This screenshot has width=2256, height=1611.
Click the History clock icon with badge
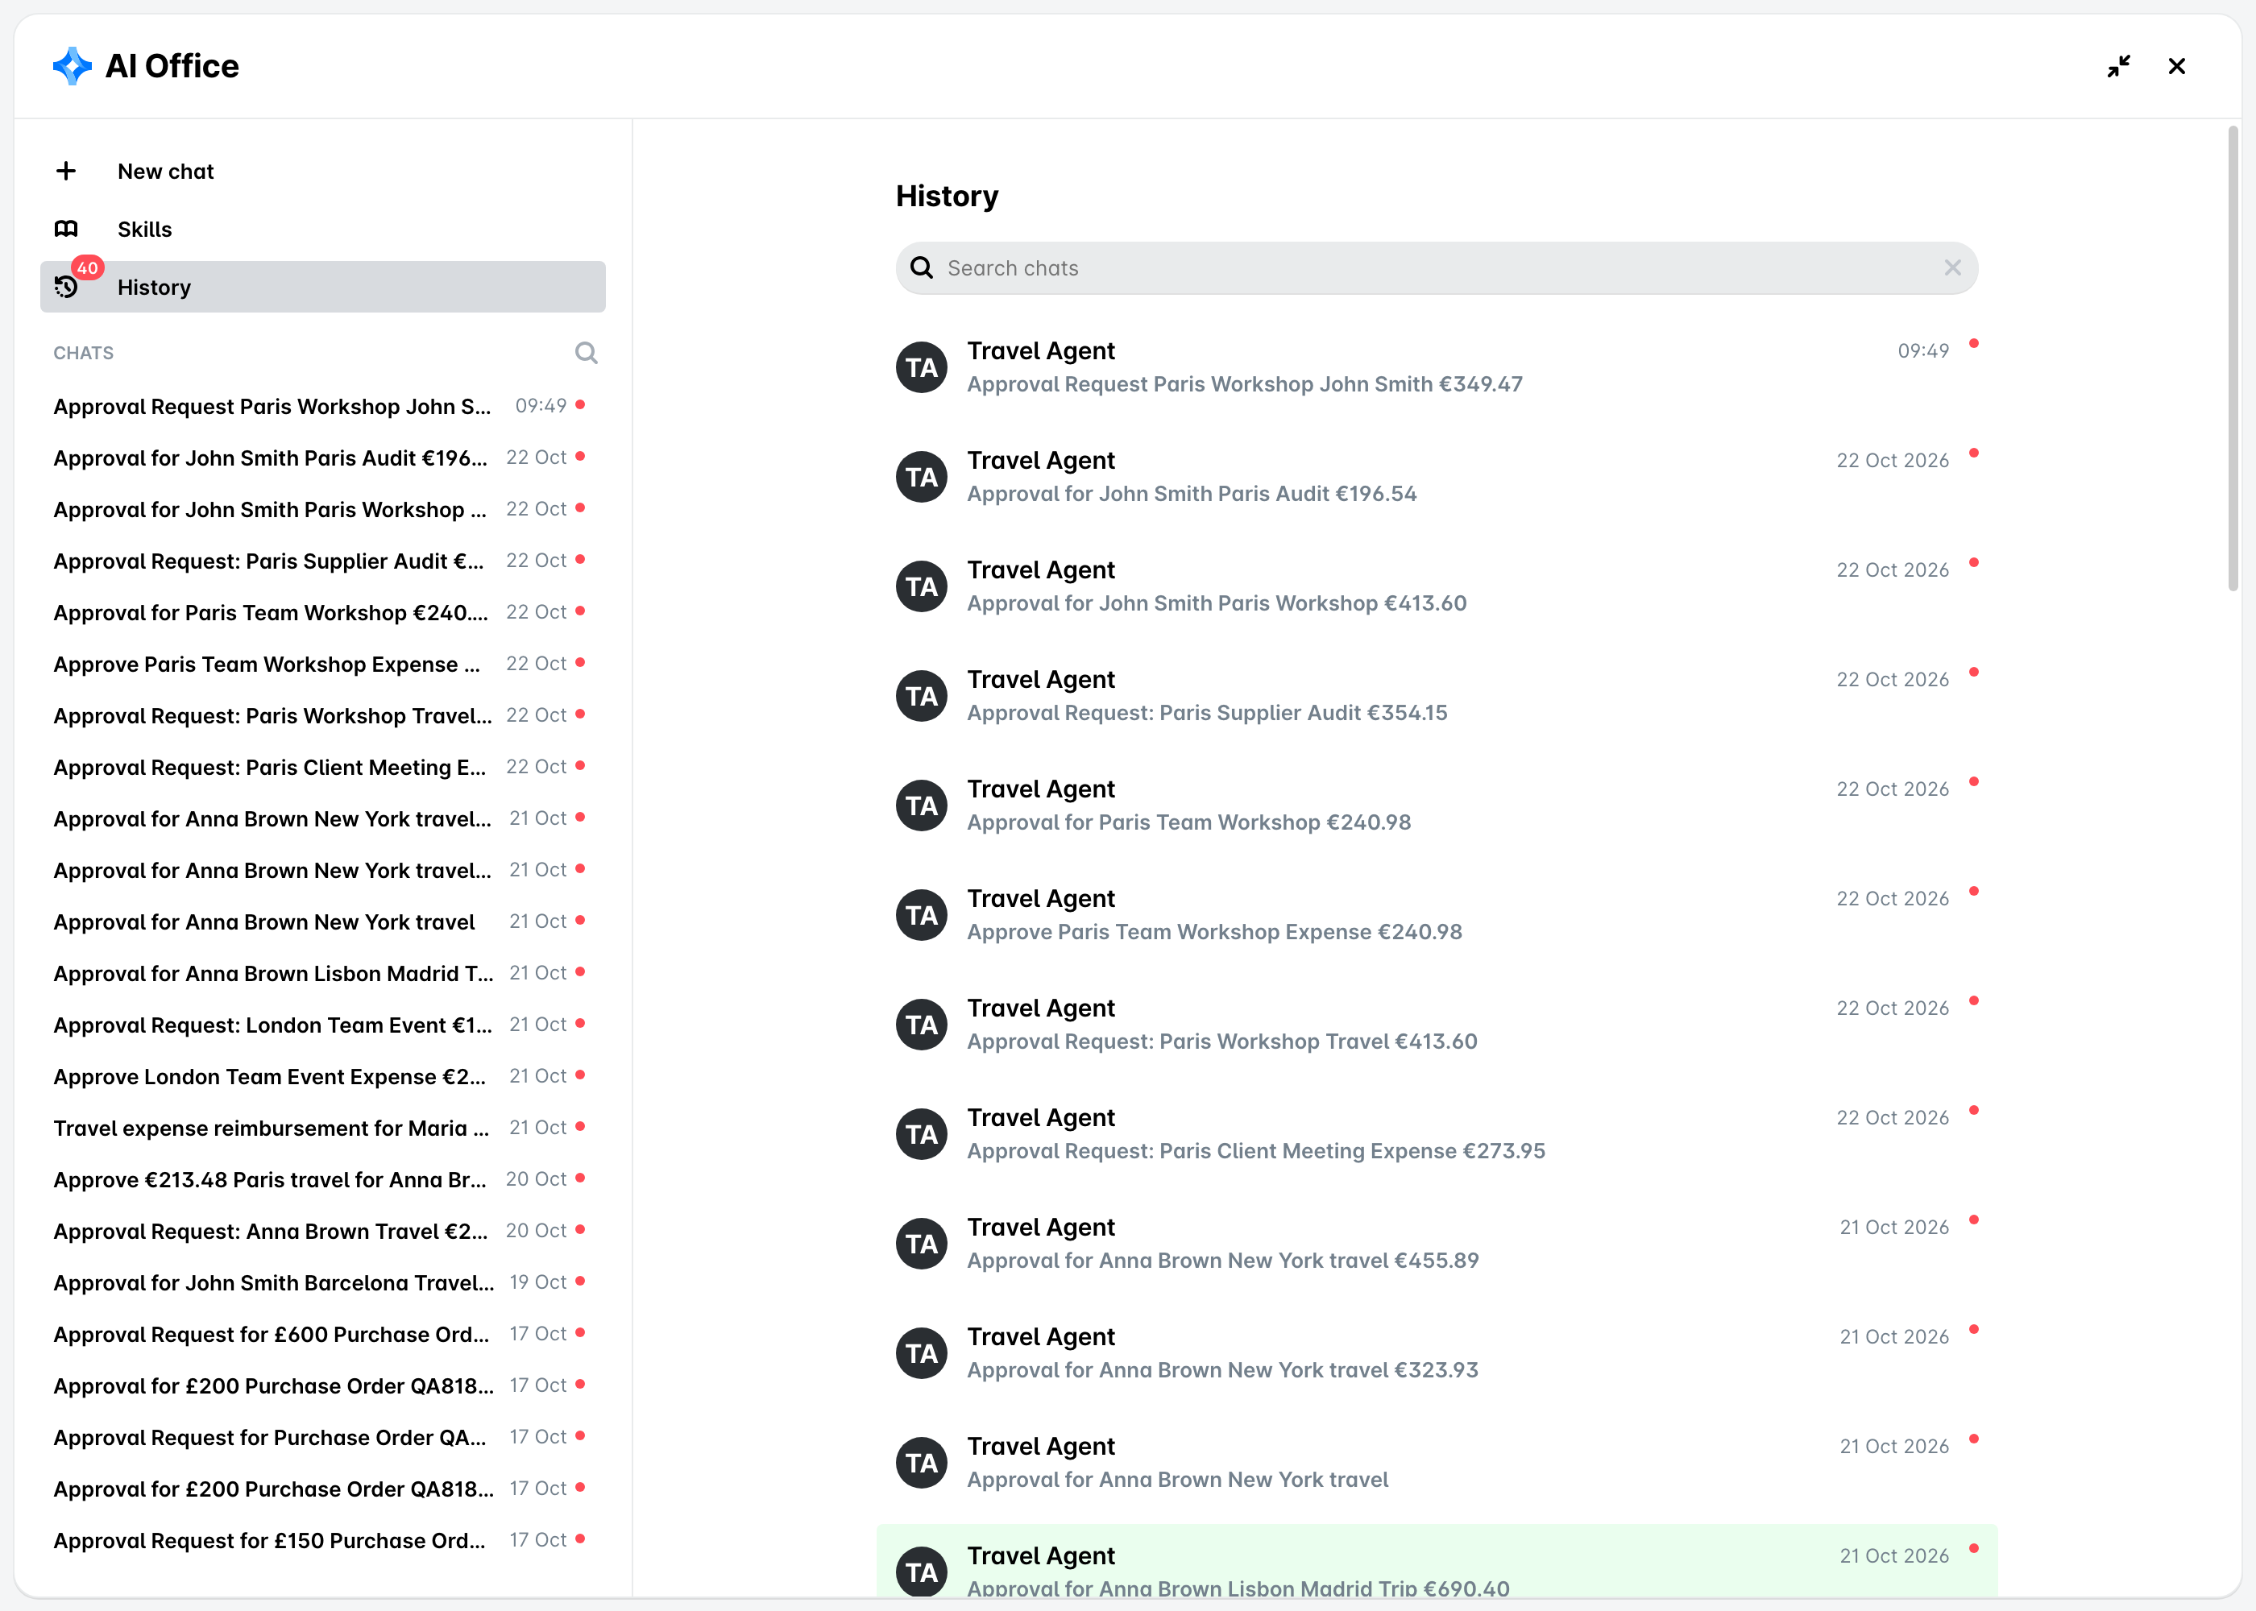pos(66,287)
